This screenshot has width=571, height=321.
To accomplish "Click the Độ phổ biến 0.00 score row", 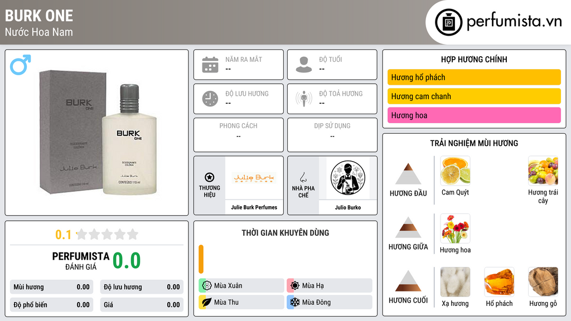I will [x=51, y=305].
